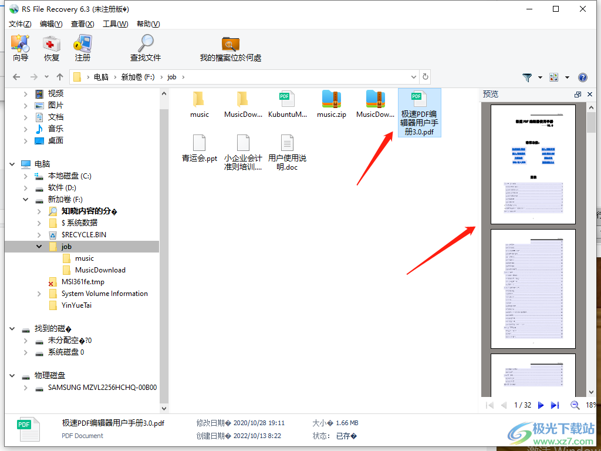
Task: Select $ 系统数据 folder in tree
Action: [x=79, y=223]
